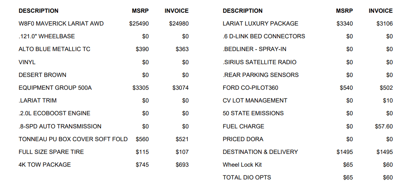
Task: Click the TONNEAU PU BOX COVER SOFT FOLD item
Action: pyautogui.click(x=73, y=139)
